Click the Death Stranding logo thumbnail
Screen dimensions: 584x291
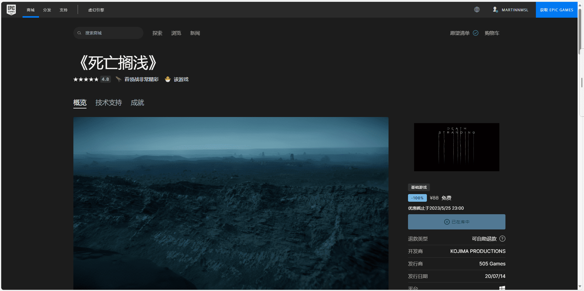(456, 147)
